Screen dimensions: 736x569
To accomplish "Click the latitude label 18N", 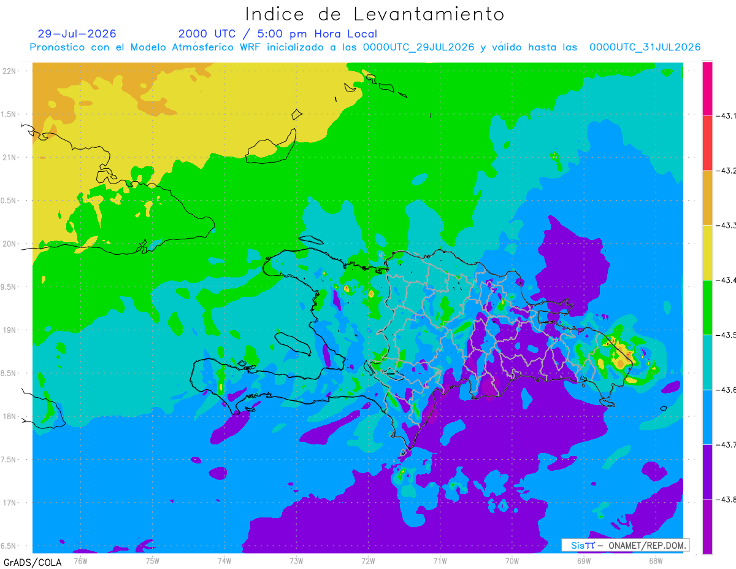I will [10, 417].
